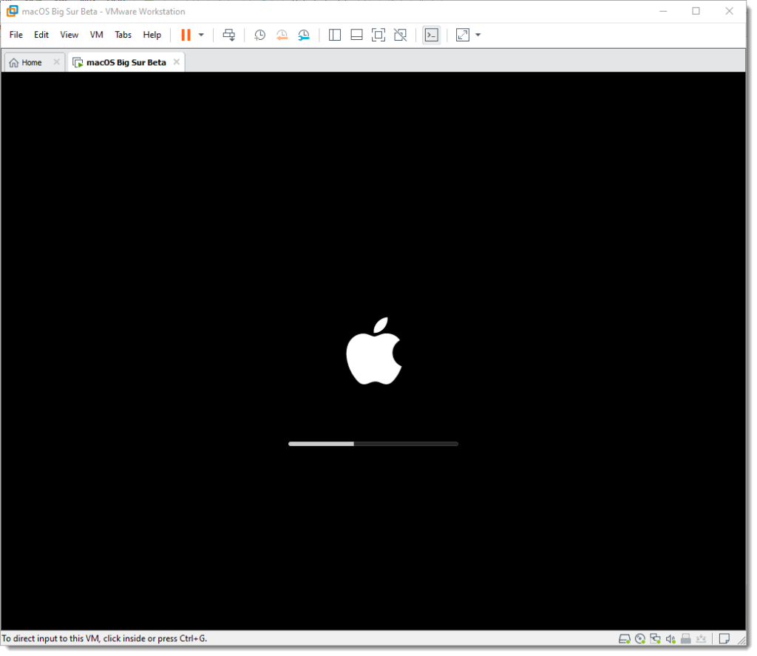Toggle the library sidebar panel icon
The width and height of the screenshot is (757, 656).
(x=335, y=35)
